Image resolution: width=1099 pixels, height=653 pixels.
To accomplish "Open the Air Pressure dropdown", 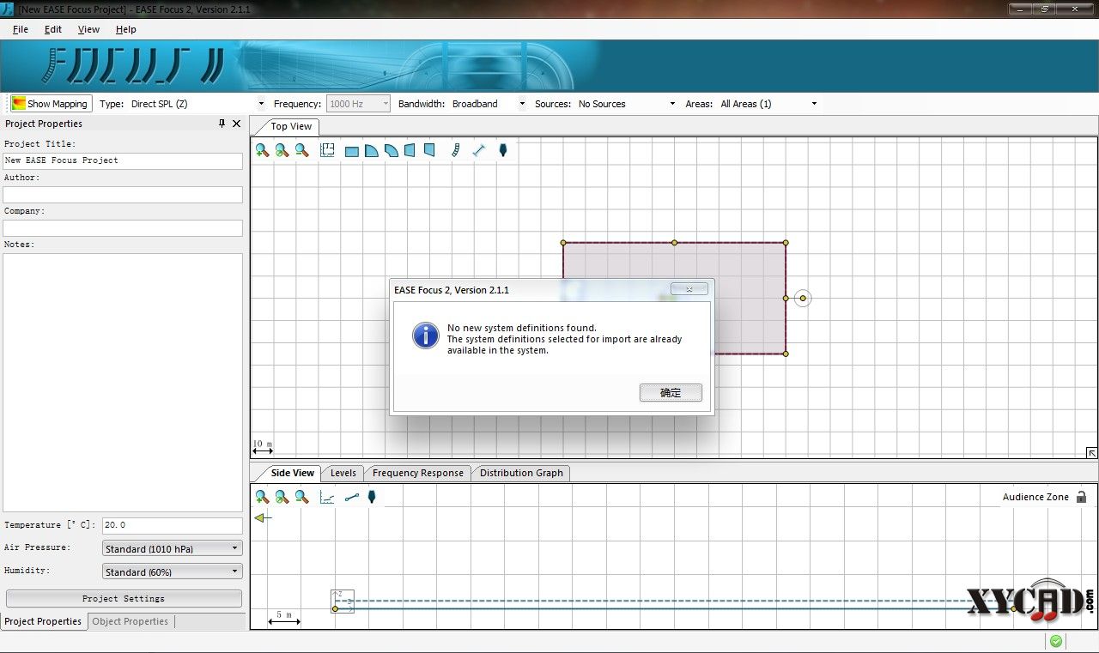I will [x=172, y=548].
